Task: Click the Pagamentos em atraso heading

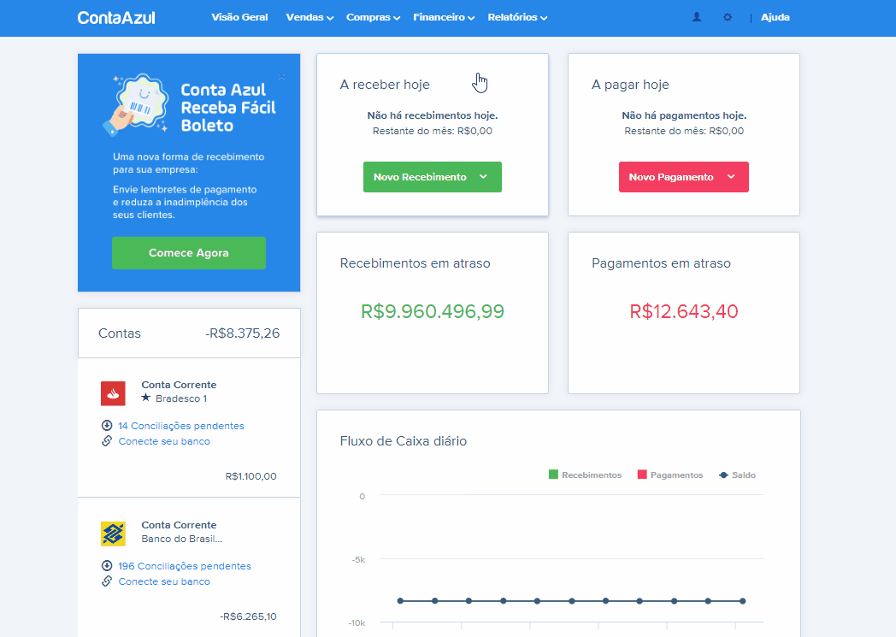Action: pyautogui.click(x=661, y=263)
